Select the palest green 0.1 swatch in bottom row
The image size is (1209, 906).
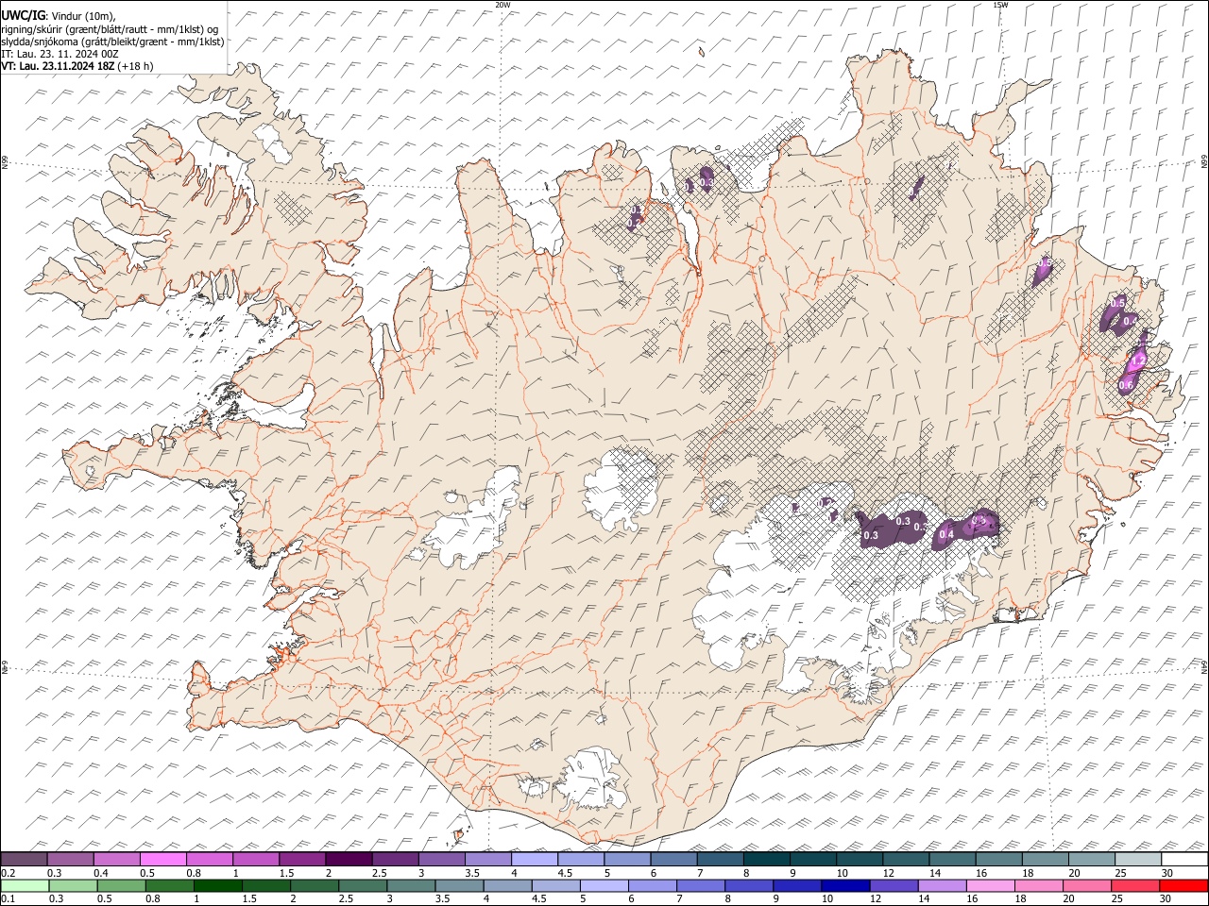[x=26, y=885]
